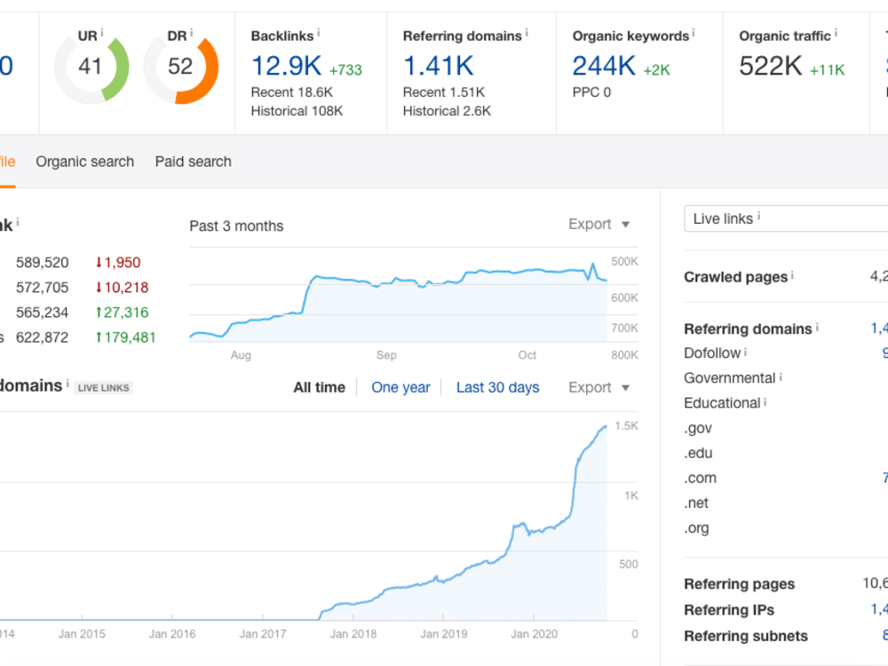Click the red 1,950 rank decrease
Screen dimensions: 888x666
click(x=118, y=262)
